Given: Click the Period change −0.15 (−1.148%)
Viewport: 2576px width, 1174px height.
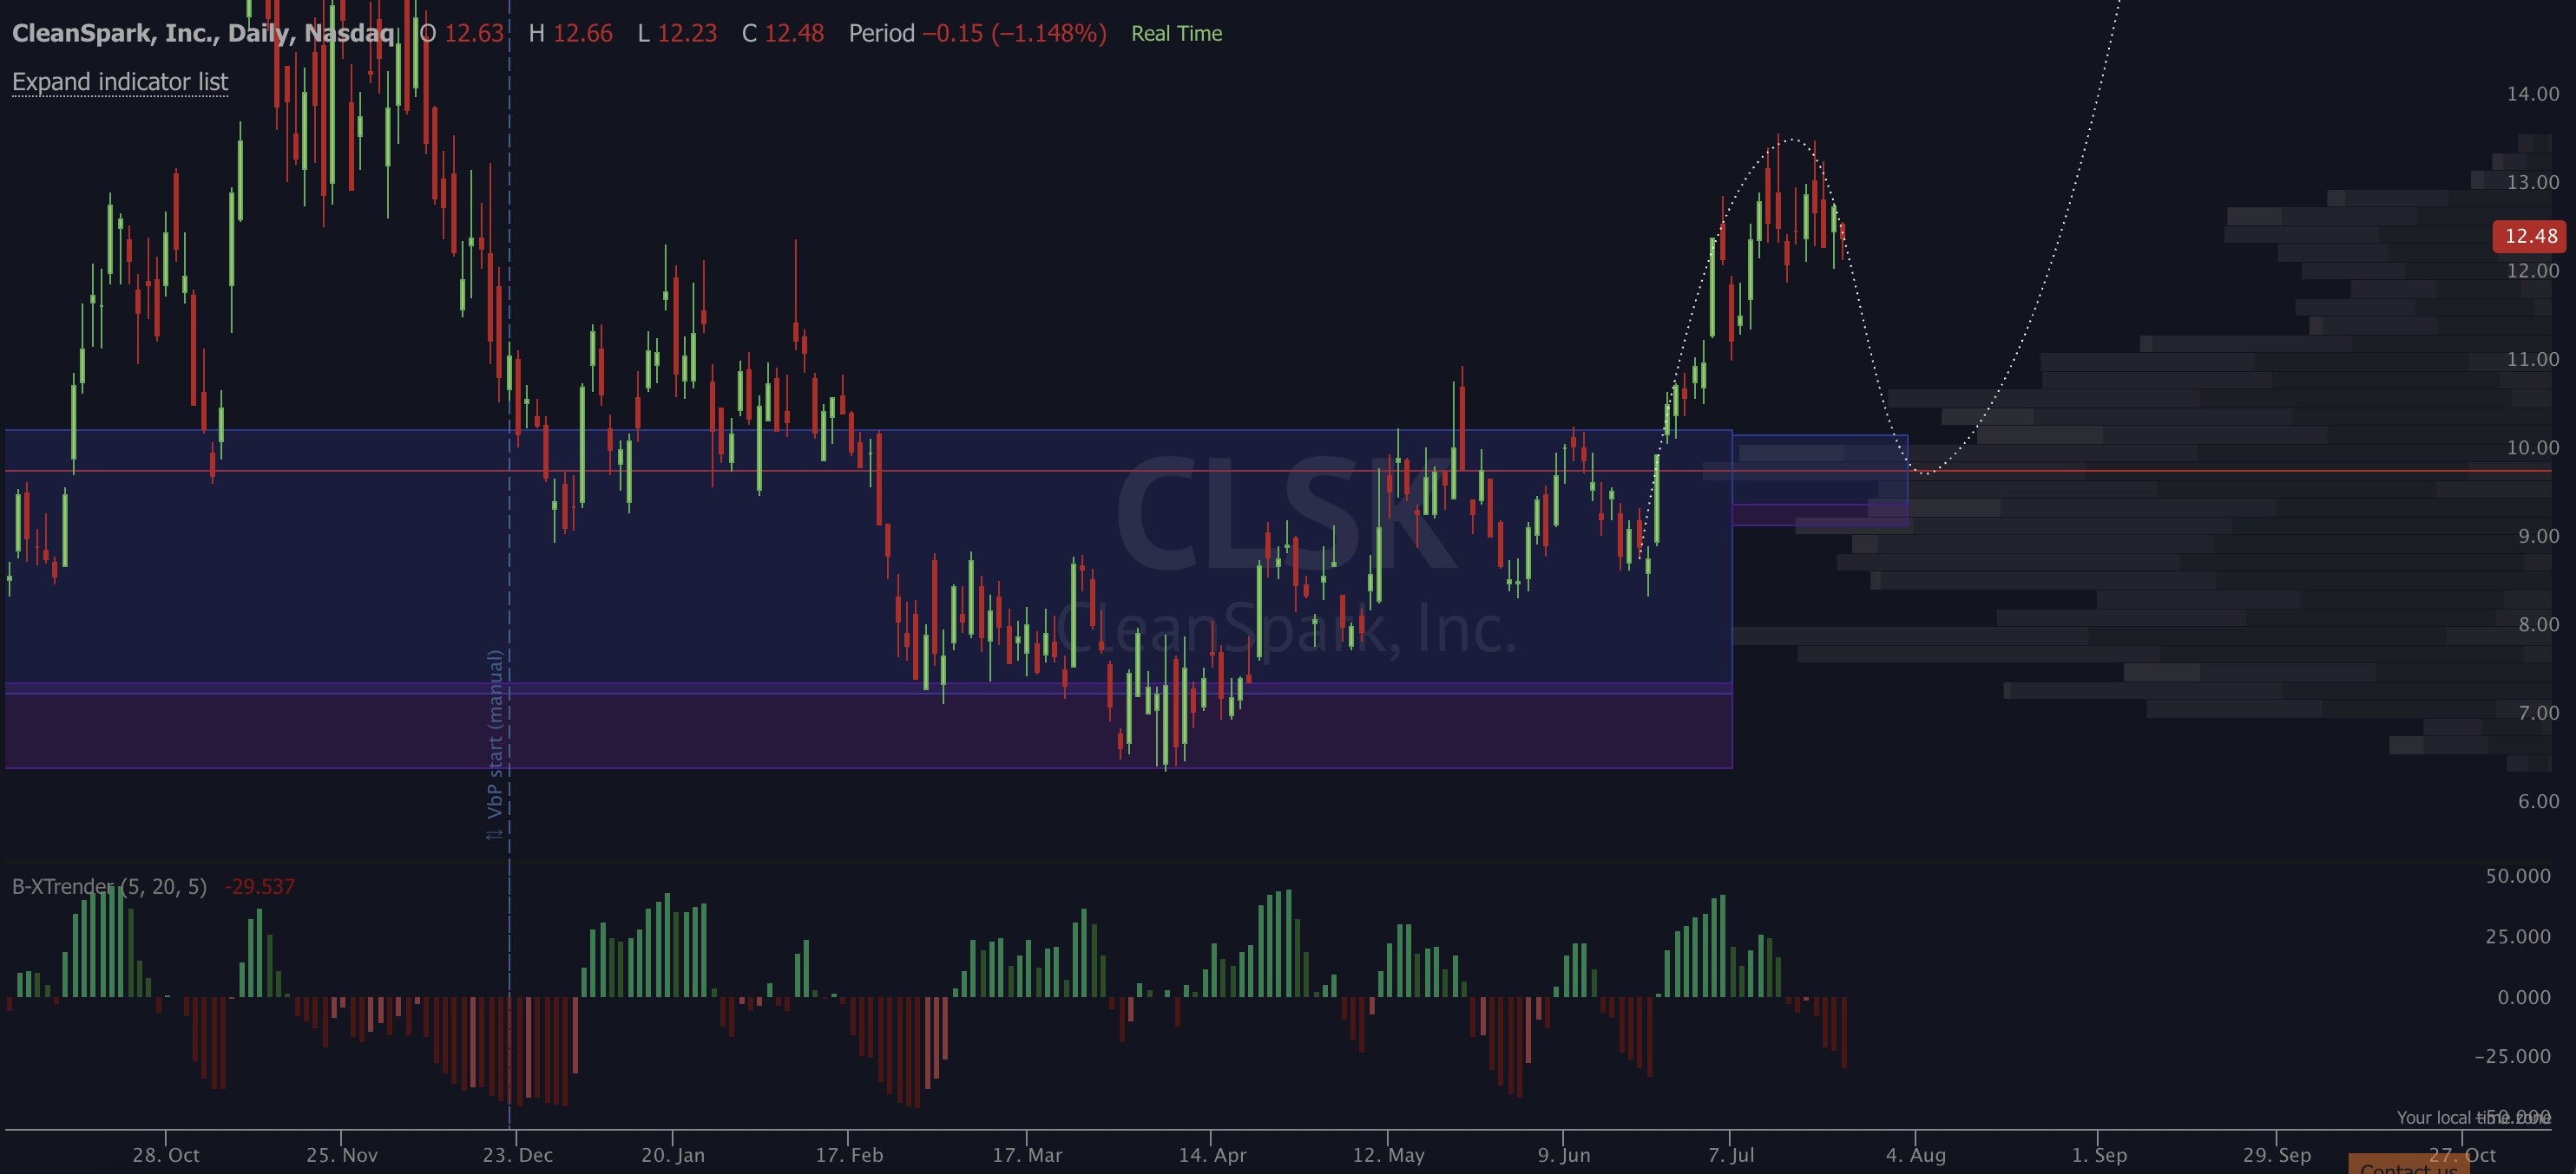Looking at the screenshot, I should [x=1014, y=33].
